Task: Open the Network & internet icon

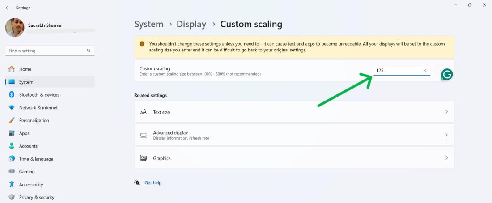Action: coord(12,108)
